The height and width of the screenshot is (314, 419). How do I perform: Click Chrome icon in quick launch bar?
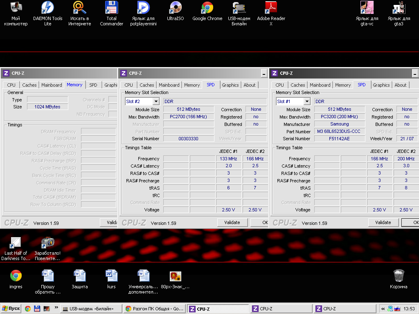tap(28, 309)
